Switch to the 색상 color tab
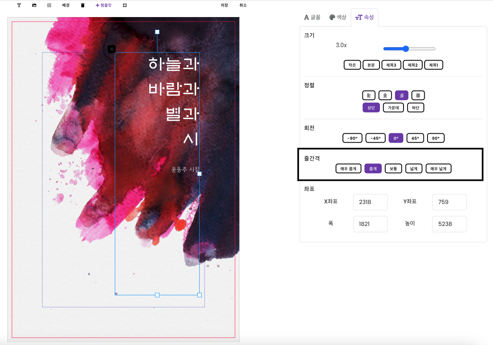The width and height of the screenshot is (493, 345). [x=338, y=17]
